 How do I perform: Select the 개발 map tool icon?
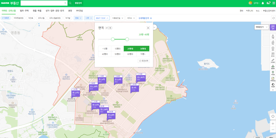[x=273, y=36]
